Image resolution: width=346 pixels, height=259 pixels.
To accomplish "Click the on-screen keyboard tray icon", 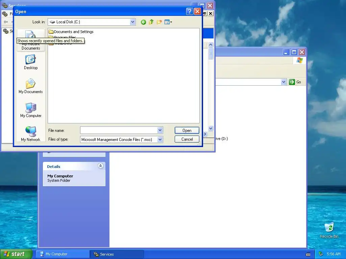I will coord(308,254).
